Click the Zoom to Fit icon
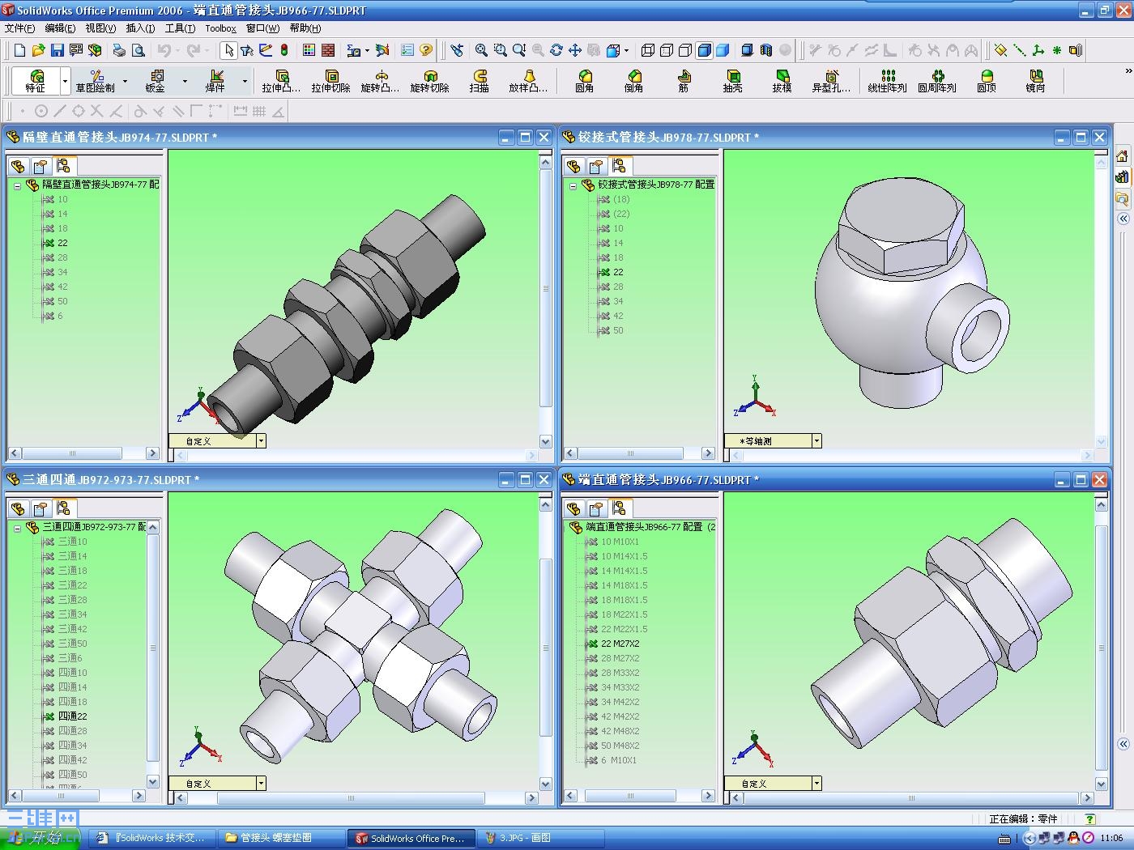 pos(481,50)
